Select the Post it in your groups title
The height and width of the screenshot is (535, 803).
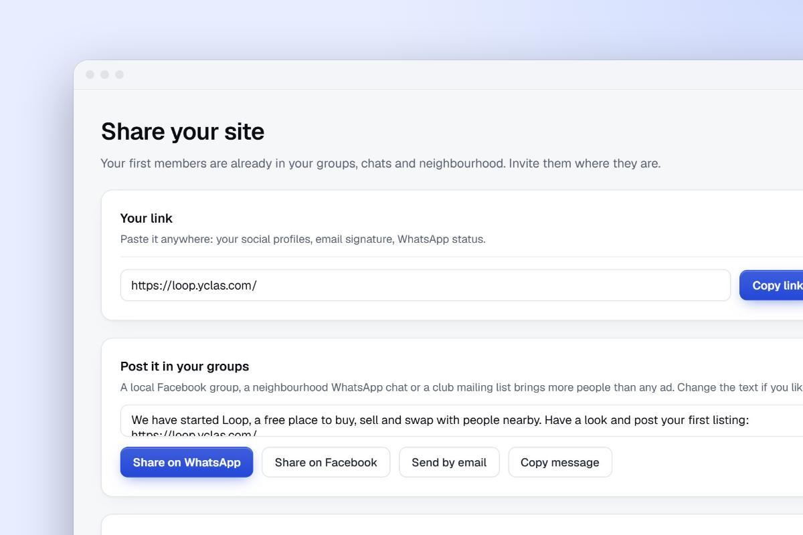(185, 366)
